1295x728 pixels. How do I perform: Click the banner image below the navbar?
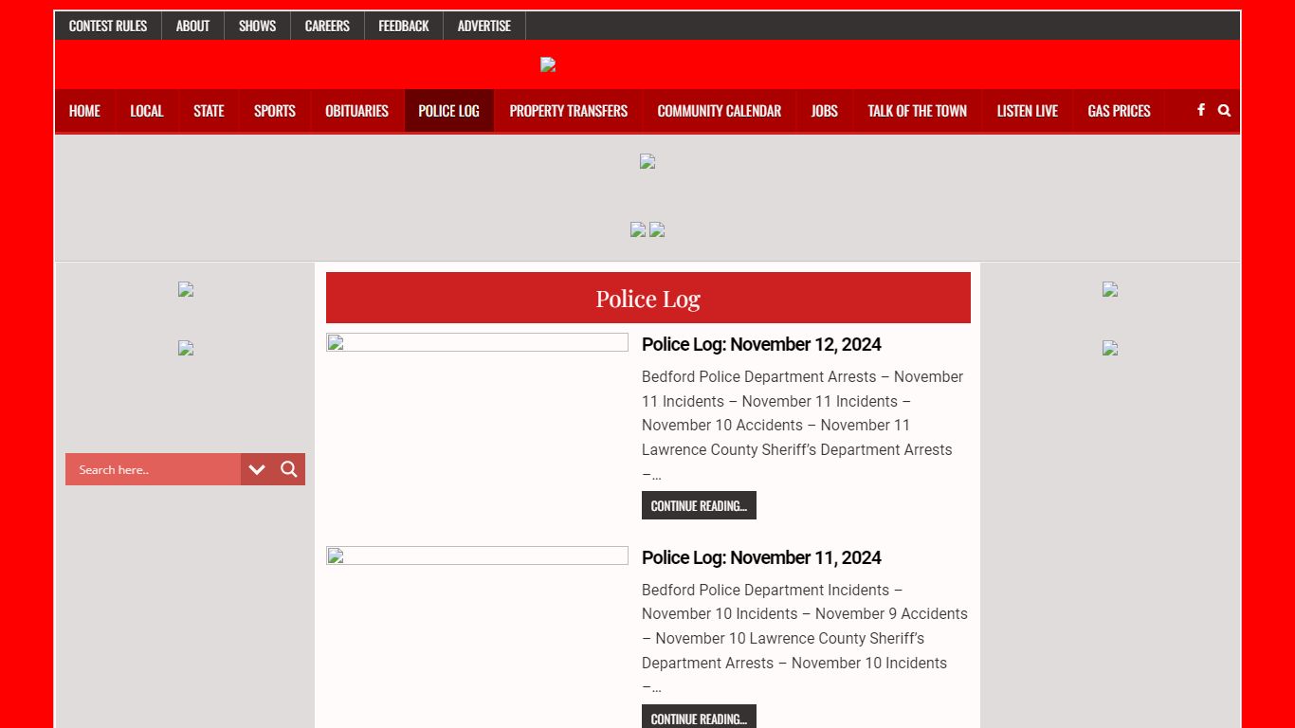tap(647, 161)
